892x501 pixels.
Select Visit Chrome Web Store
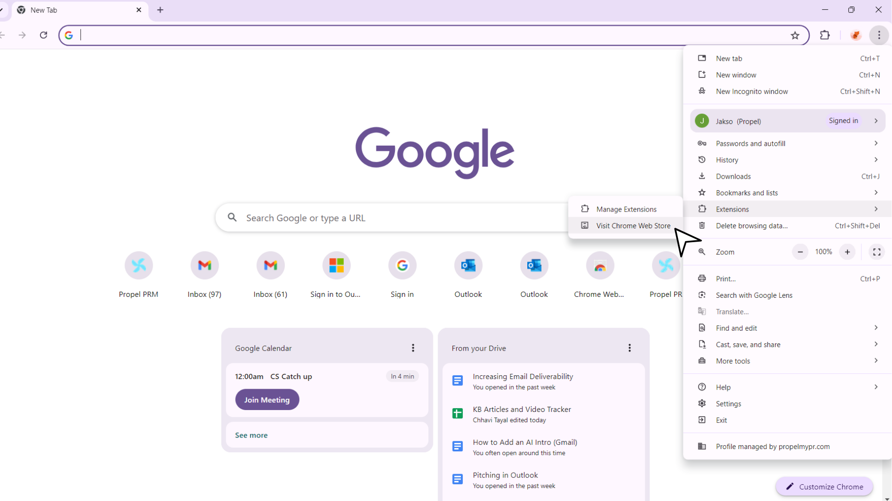(x=625, y=226)
